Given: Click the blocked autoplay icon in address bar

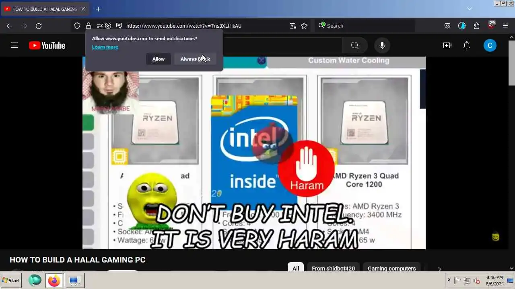Looking at the screenshot, I should (108, 26).
